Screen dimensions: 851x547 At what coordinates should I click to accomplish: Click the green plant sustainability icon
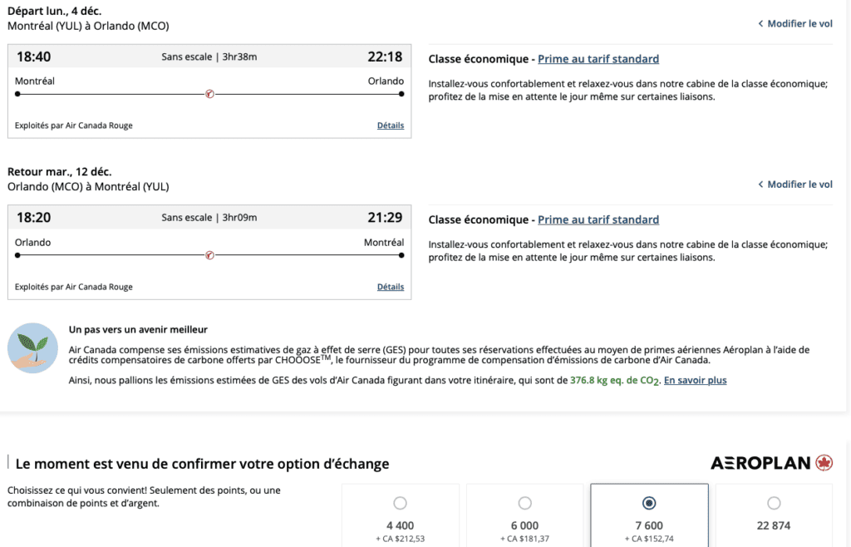(x=32, y=347)
